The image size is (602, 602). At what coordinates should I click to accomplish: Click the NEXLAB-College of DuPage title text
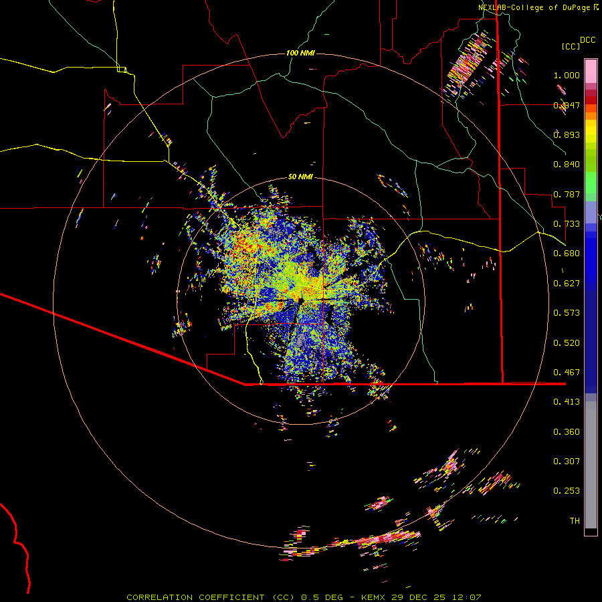pos(534,7)
